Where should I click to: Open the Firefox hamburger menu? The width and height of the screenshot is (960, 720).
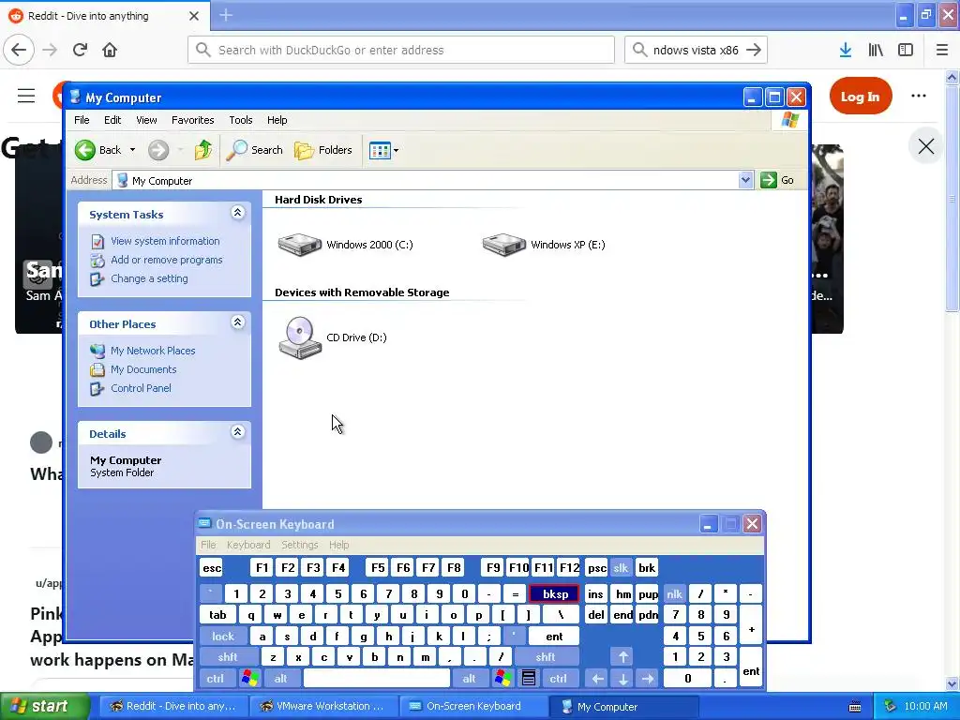coord(942,50)
